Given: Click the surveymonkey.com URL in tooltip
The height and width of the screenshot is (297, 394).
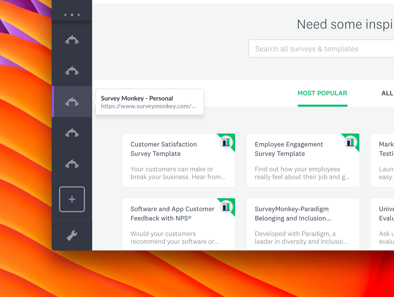Looking at the screenshot, I should 148,106.
